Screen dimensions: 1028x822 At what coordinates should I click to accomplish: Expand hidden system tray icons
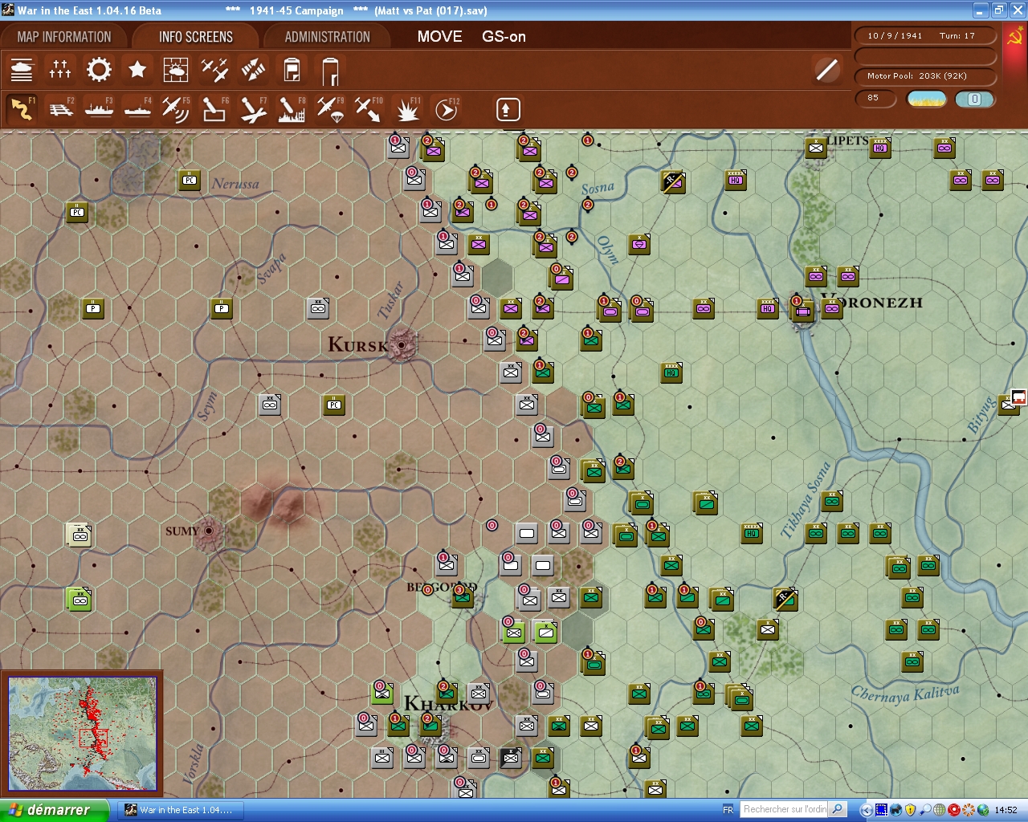click(x=866, y=810)
